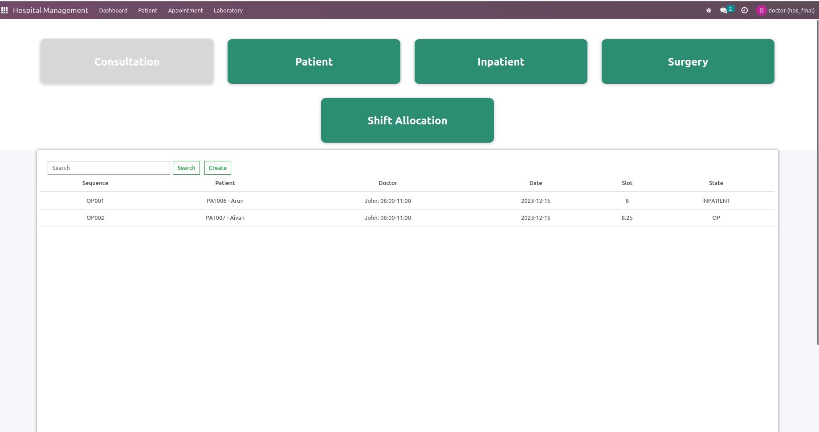Open the Laboratory menu
Screen dimensions: 819x432
coord(228,10)
